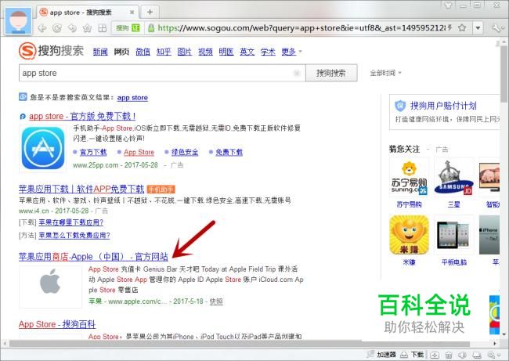Click the lightning speed mode icon
This screenshot has height=361, width=509.
coord(450,28)
